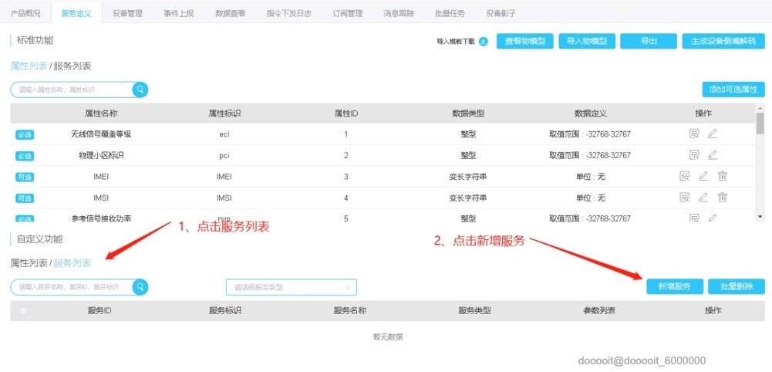This screenshot has width=772, height=372.
Task: Click the 参数列表 column header
Action: click(599, 311)
